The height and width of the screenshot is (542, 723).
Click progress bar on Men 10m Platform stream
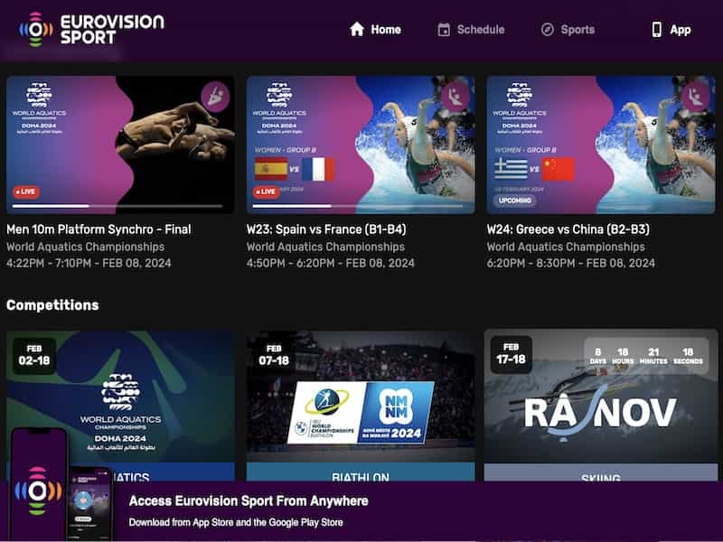click(117, 206)
